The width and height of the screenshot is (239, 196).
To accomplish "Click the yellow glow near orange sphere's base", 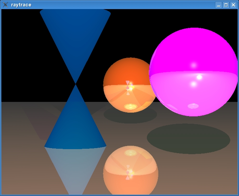I will pyautogui.click(x=130, y=107).
